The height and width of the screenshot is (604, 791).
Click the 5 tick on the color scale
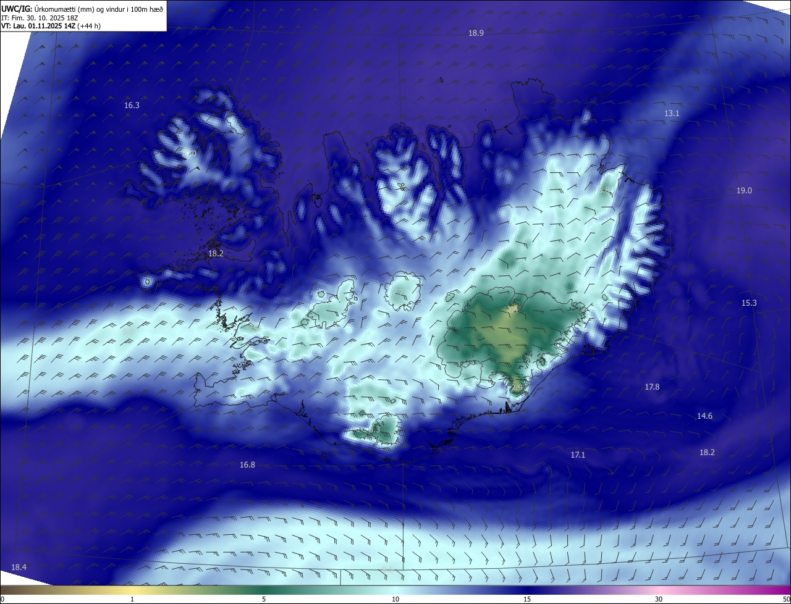coord(264,600)
